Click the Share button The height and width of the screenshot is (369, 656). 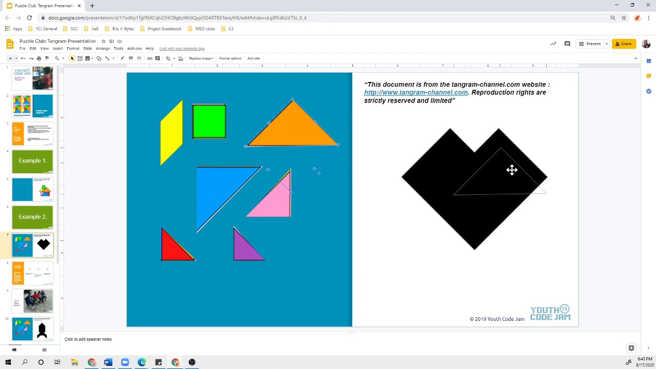pyautogui.click(x=624, y=44)
